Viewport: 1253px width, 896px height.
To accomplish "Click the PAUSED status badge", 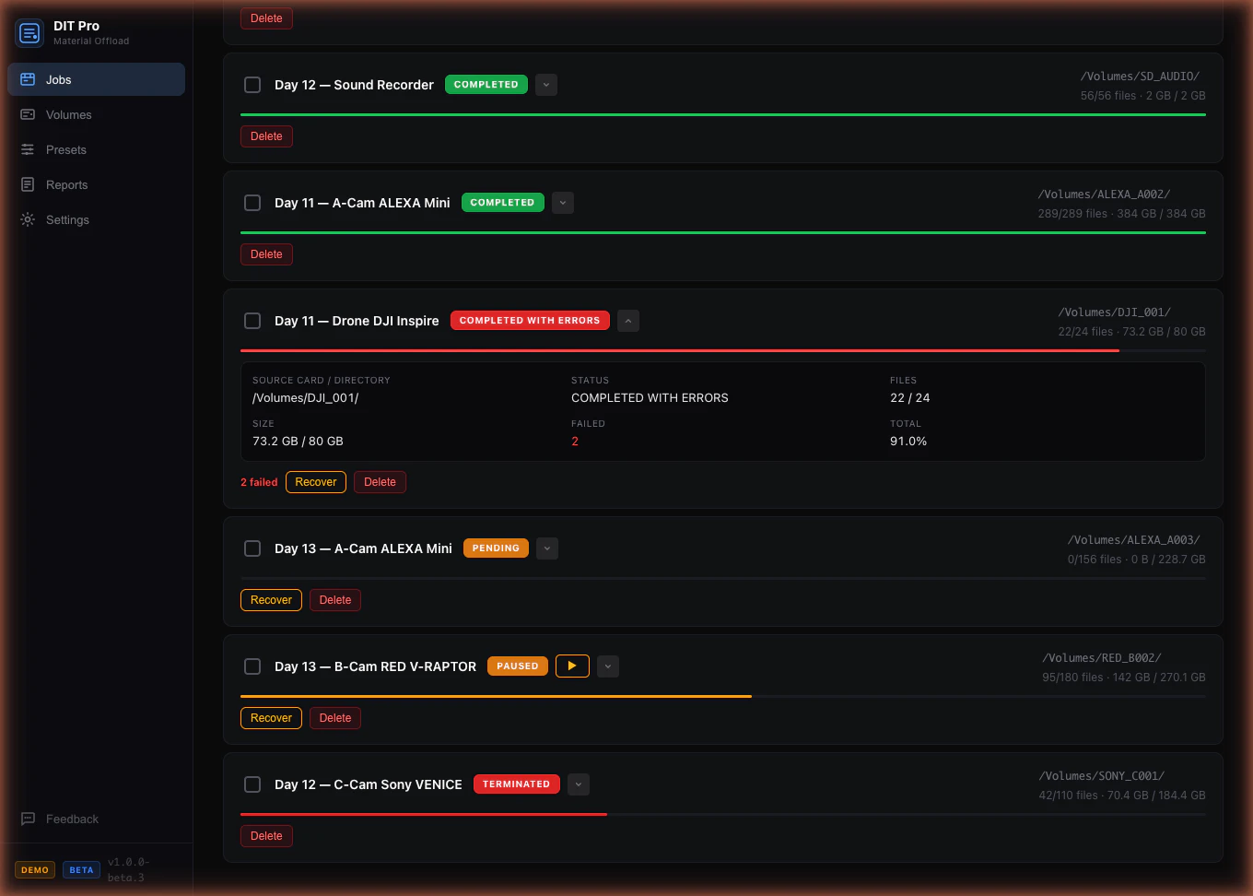I will (x=518, y=666).
